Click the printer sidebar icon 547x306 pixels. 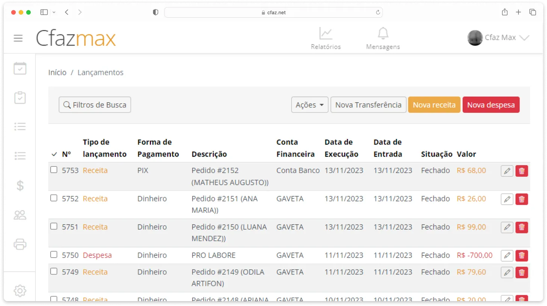(x=20, y=244)
